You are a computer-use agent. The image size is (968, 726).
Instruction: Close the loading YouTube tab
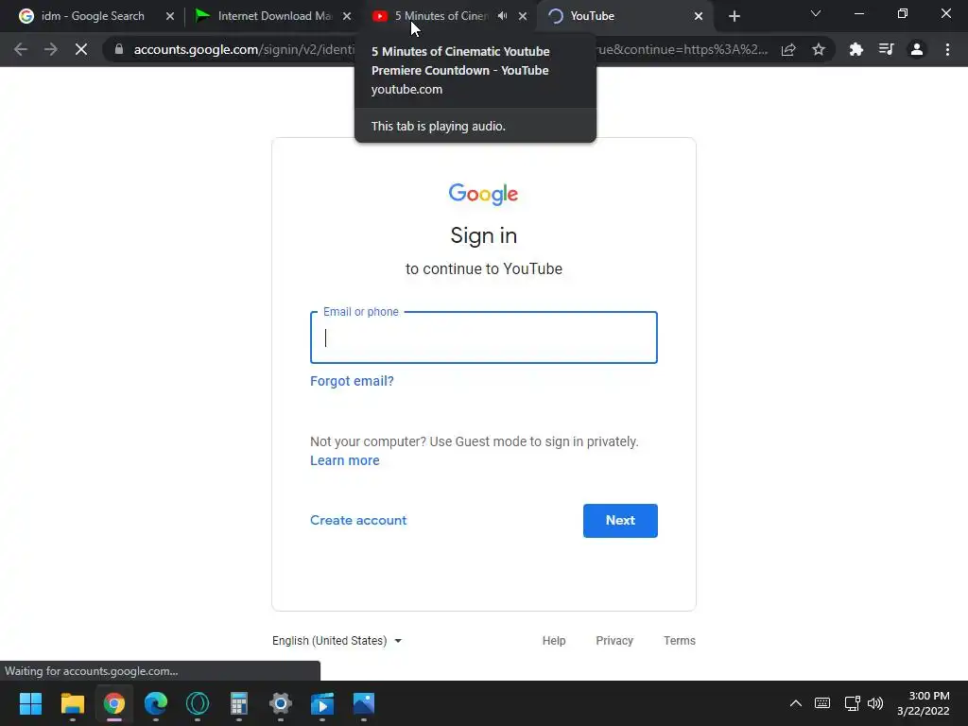tap(699, 16)
